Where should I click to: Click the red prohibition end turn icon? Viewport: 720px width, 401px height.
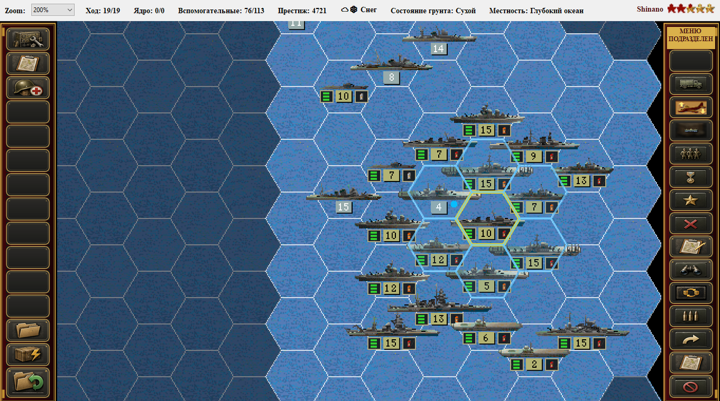tap(691, 386)
